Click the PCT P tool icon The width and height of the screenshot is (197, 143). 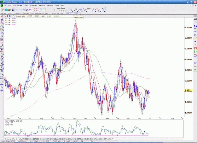[x=2, y=56]
